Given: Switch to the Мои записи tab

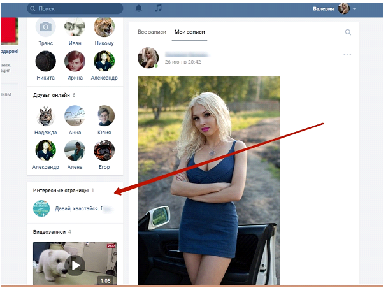Looking at the screenshot, I should pos(190,32).
